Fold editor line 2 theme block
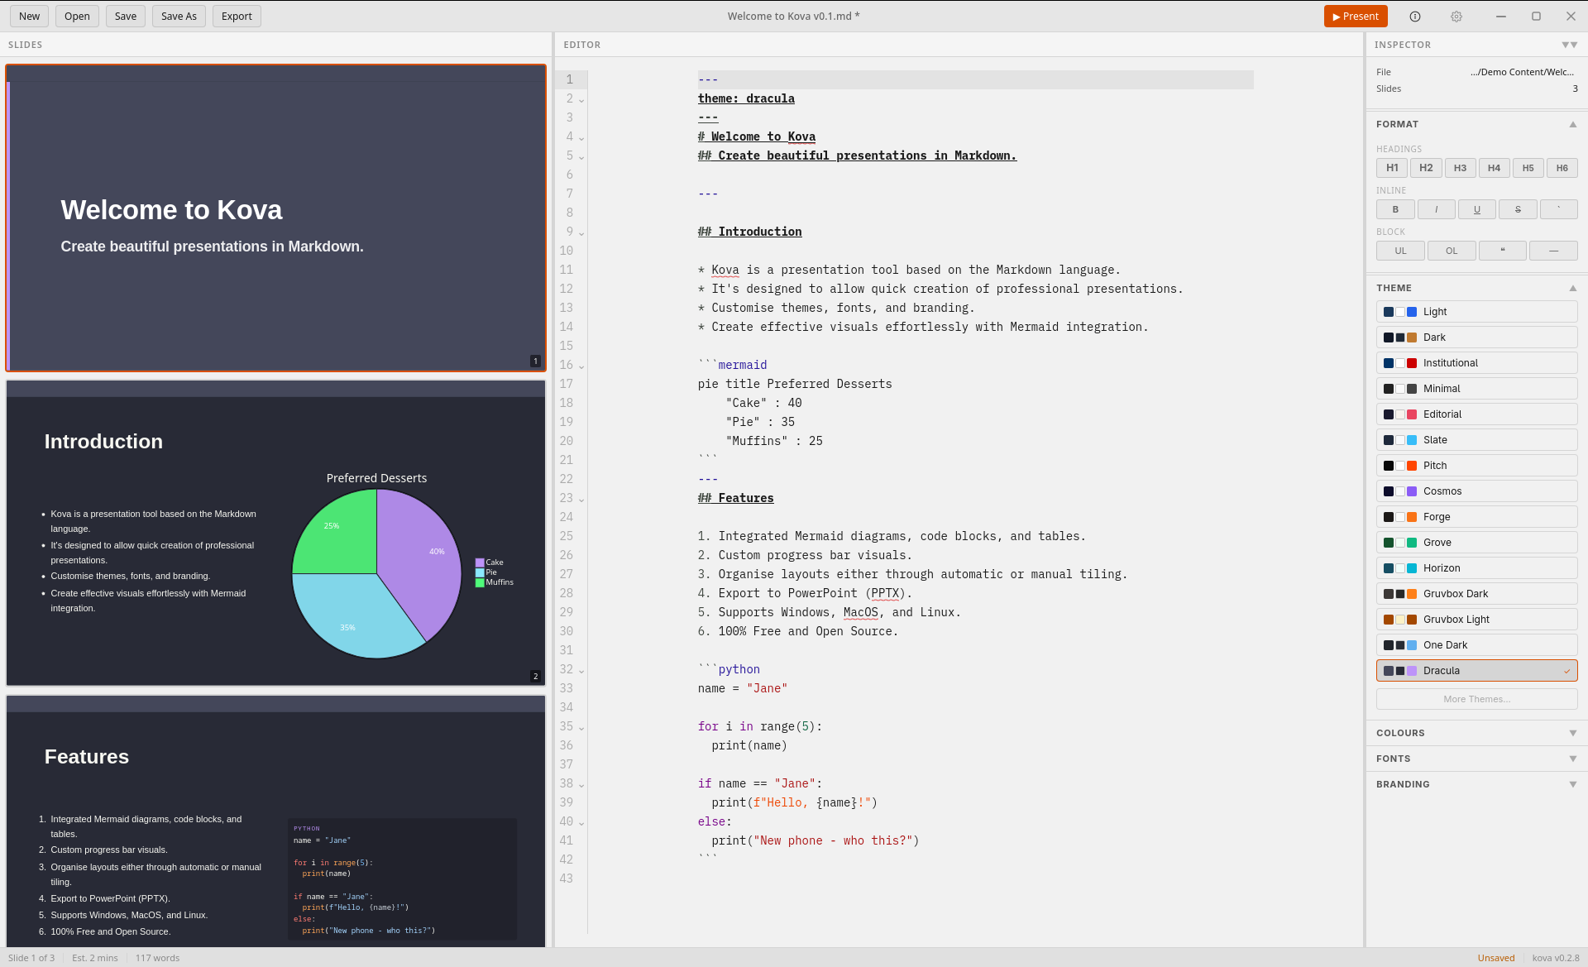This screenshot has width=1588, height=967. [581, 100]
